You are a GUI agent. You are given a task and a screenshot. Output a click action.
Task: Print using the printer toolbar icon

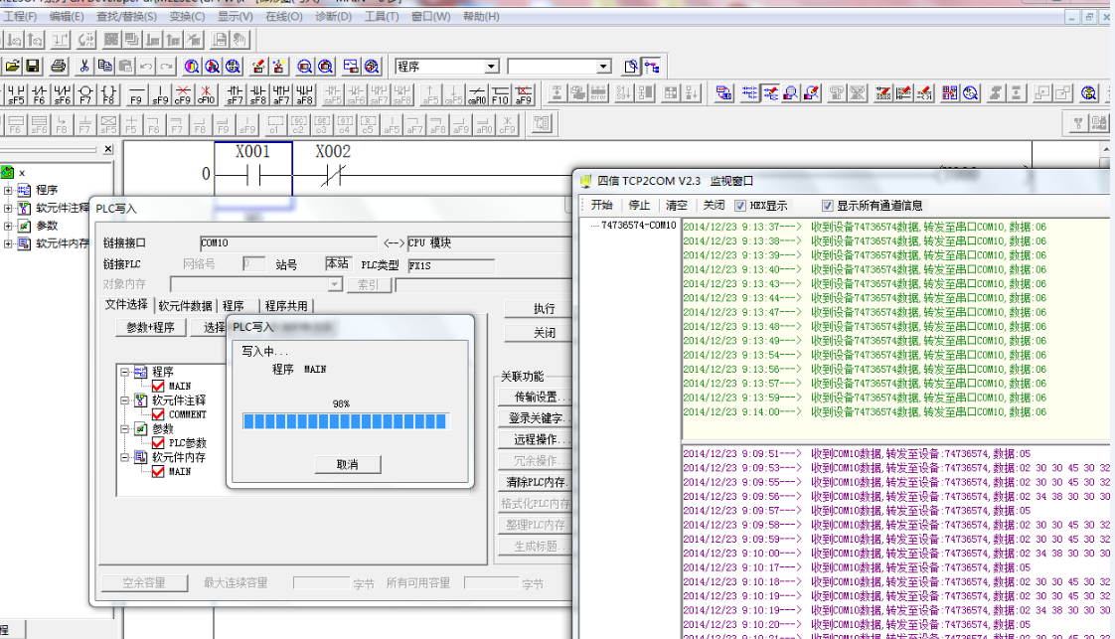59,67
